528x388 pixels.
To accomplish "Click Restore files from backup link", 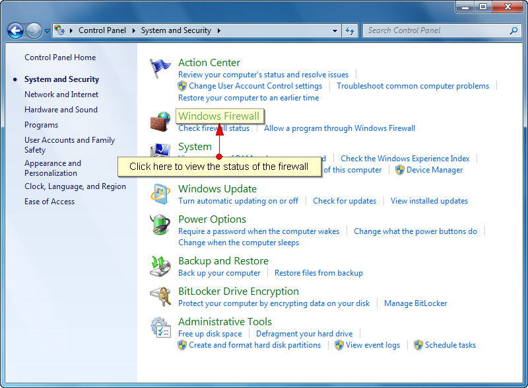I will click(x=319, y=273).
